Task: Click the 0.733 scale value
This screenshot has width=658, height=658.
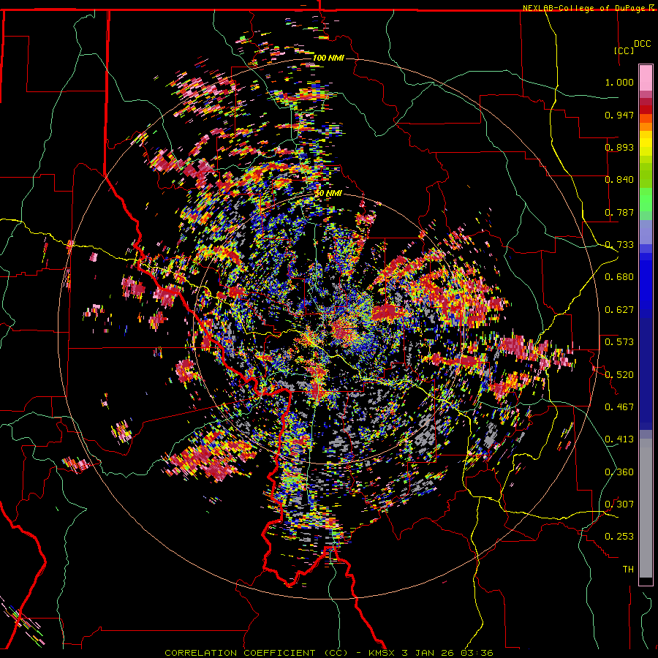Action: click(619, 245)
